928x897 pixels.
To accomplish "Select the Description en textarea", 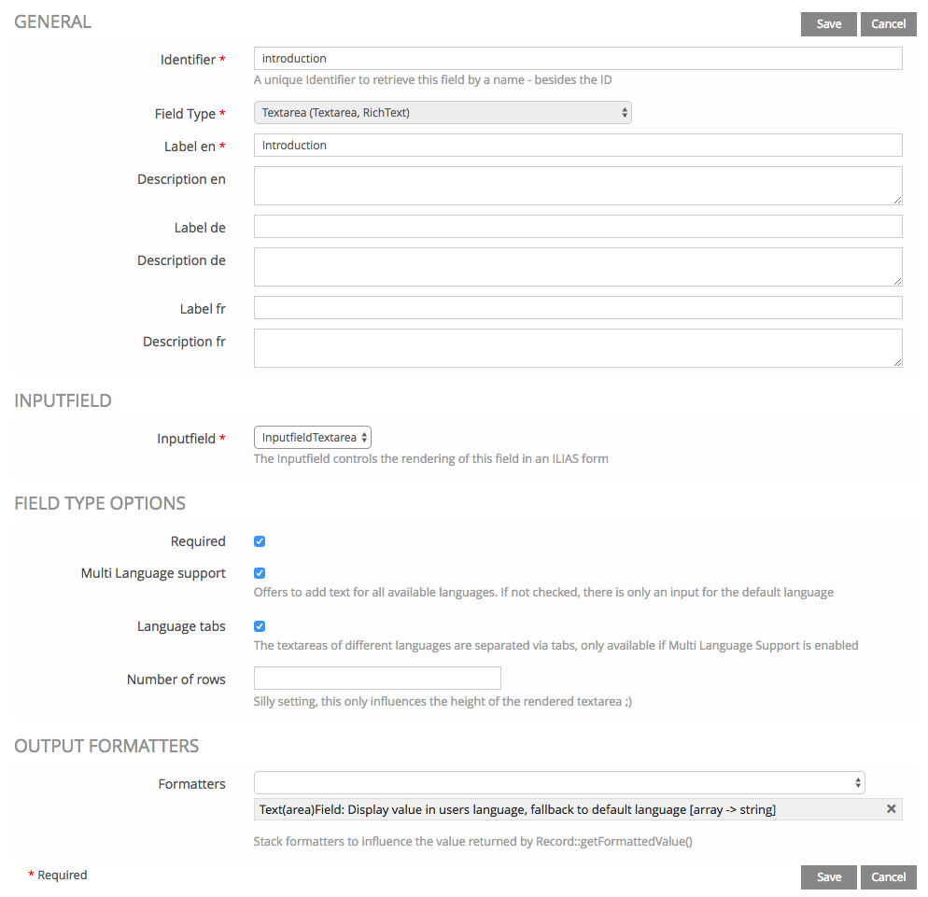I will (578, 186).
